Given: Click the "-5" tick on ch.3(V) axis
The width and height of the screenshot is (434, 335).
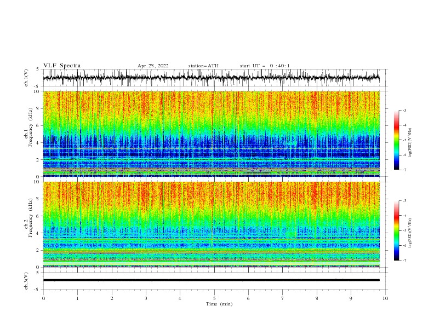Looking at the screenshot, I should 36,290.
